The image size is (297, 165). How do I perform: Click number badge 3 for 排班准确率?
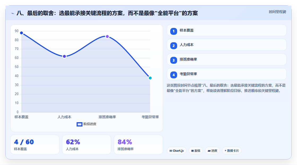coord(173,60)
